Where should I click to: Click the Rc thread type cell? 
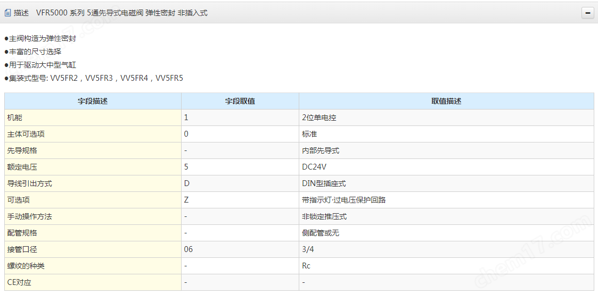click(x=446, y=266)
